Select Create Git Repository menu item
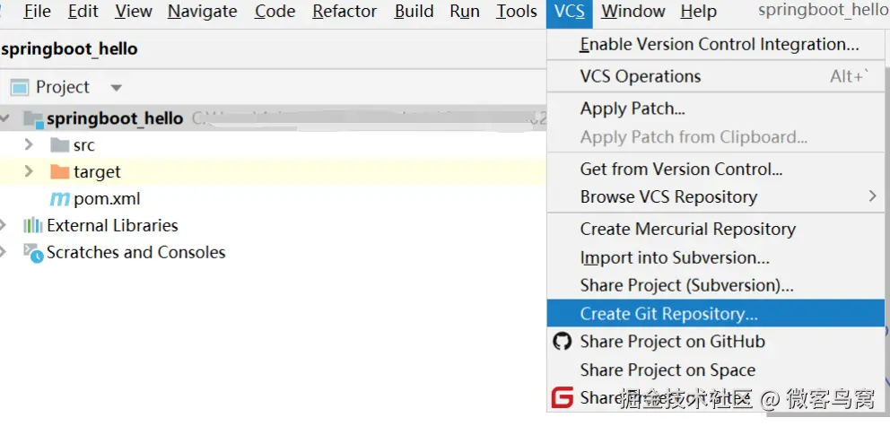This screenshot has height=426, width=890. (x=668, y=314)
